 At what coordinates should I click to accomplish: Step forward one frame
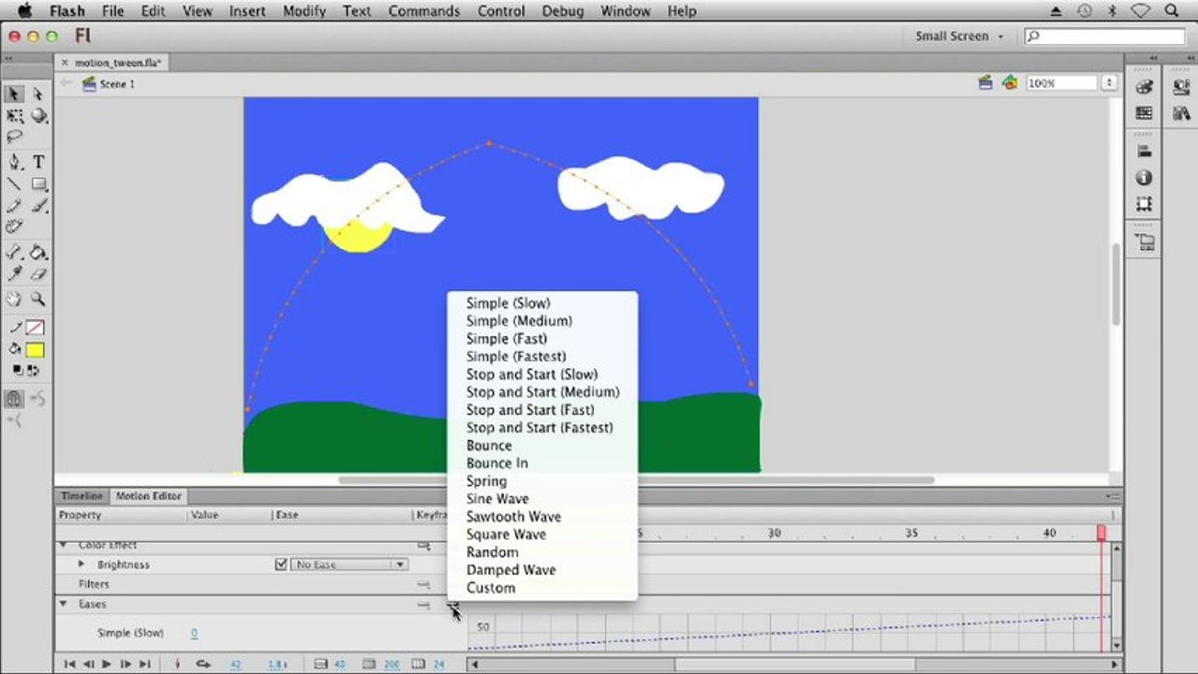point(125,664)
